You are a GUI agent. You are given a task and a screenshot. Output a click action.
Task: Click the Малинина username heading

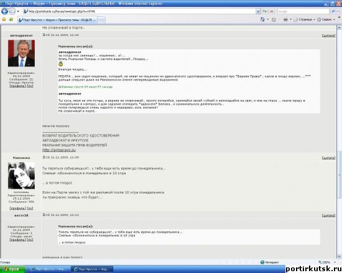(x=21, y=158)
